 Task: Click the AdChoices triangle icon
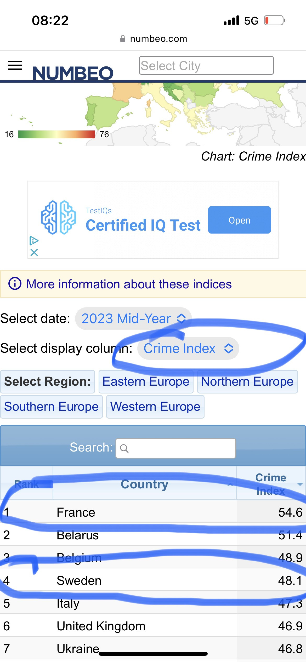coord(34,241)
